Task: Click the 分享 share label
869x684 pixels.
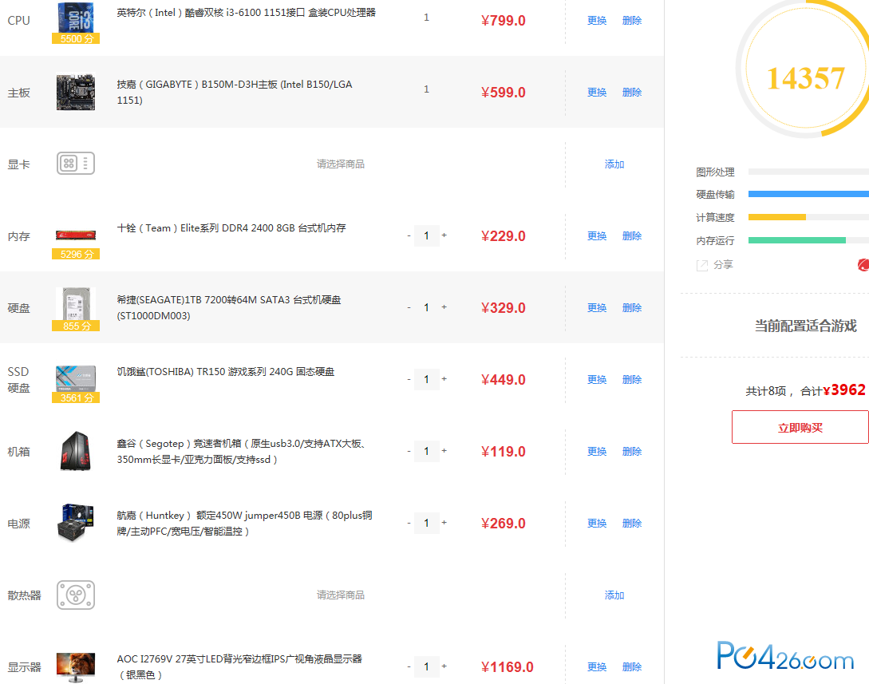Action: click(723, 265)
